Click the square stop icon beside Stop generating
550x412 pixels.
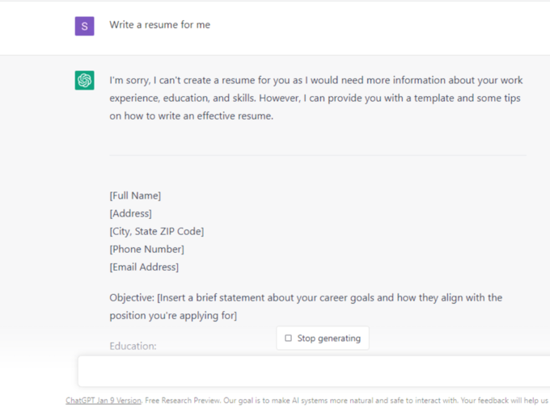coord(288,338)
